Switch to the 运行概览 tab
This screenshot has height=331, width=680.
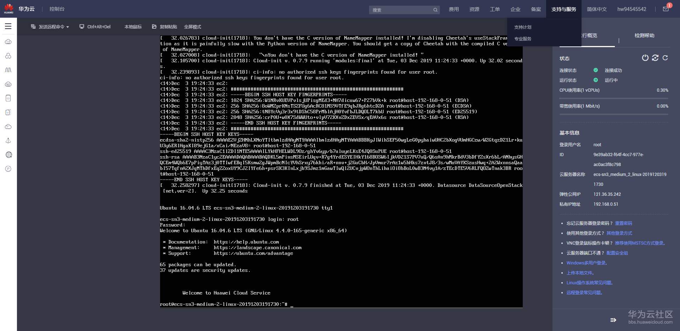click(589, 35)
